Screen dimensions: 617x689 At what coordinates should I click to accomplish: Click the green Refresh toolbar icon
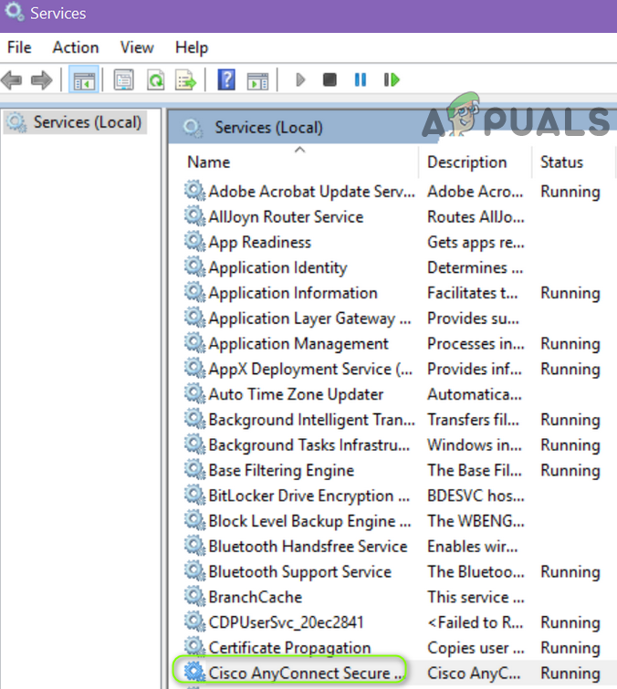coord(156,80)
